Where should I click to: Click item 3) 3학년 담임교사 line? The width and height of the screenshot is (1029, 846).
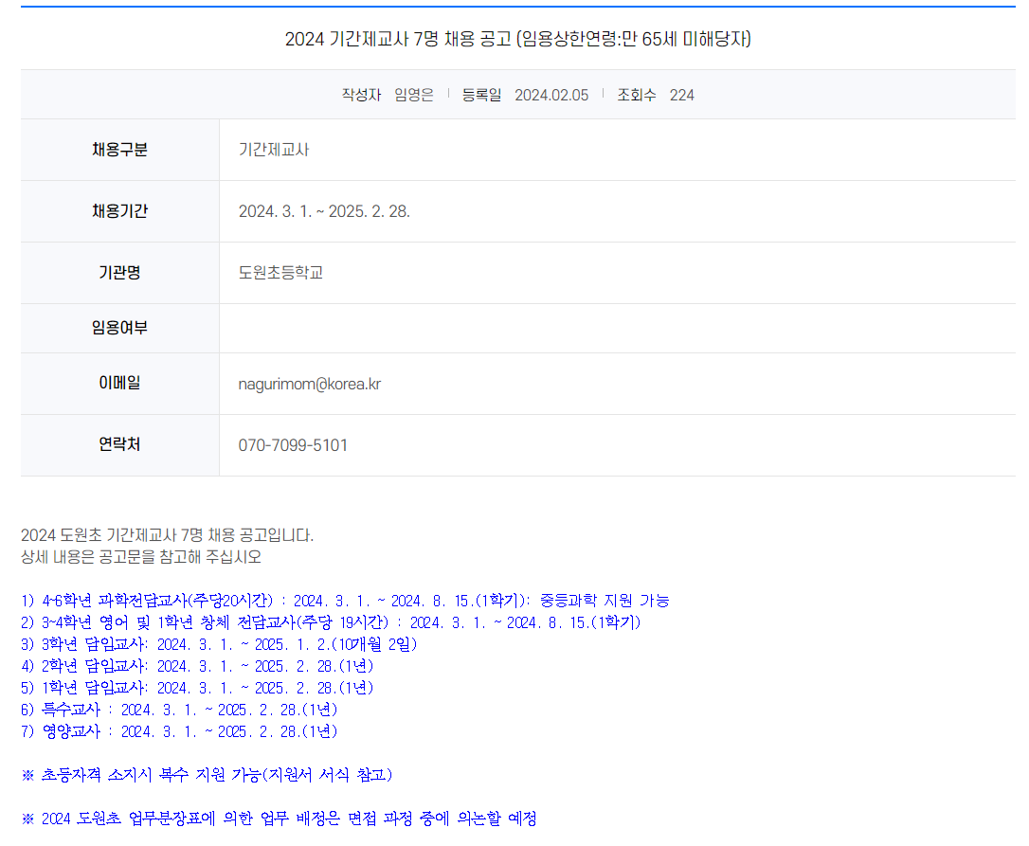(219, 644)
